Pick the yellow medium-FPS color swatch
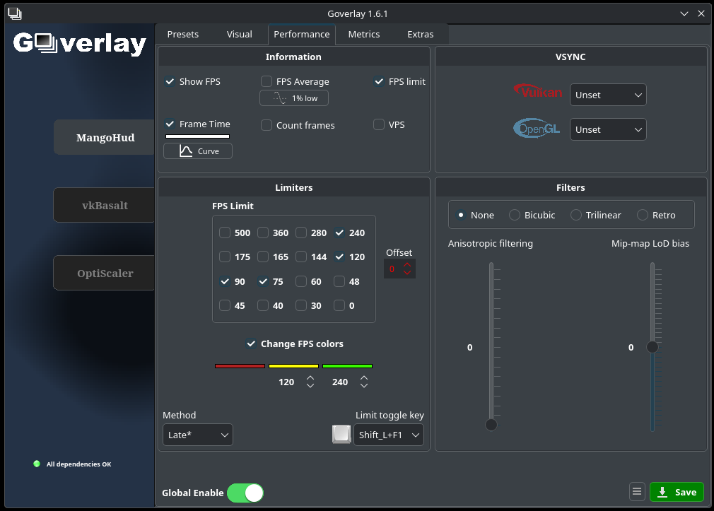 coord(293,365)
